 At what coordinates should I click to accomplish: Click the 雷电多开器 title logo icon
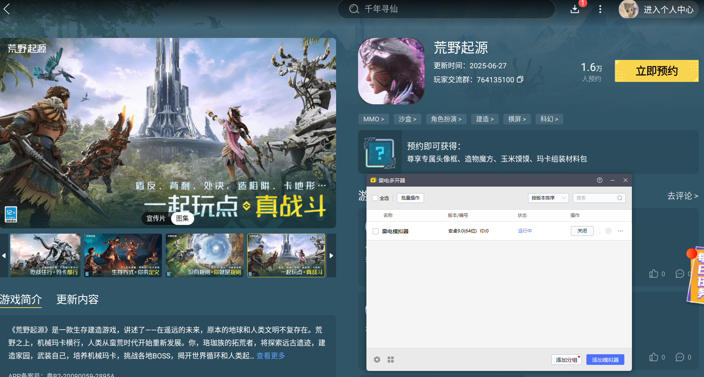pyautogui.click(x=373, y=180)
